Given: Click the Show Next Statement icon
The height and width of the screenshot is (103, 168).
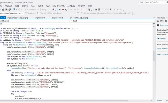Looking at the screenshot, I should click(75, 10).
